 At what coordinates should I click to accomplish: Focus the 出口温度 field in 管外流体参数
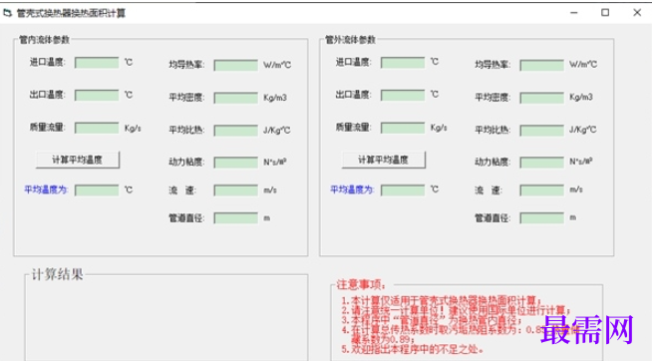[x=403, y=95]
